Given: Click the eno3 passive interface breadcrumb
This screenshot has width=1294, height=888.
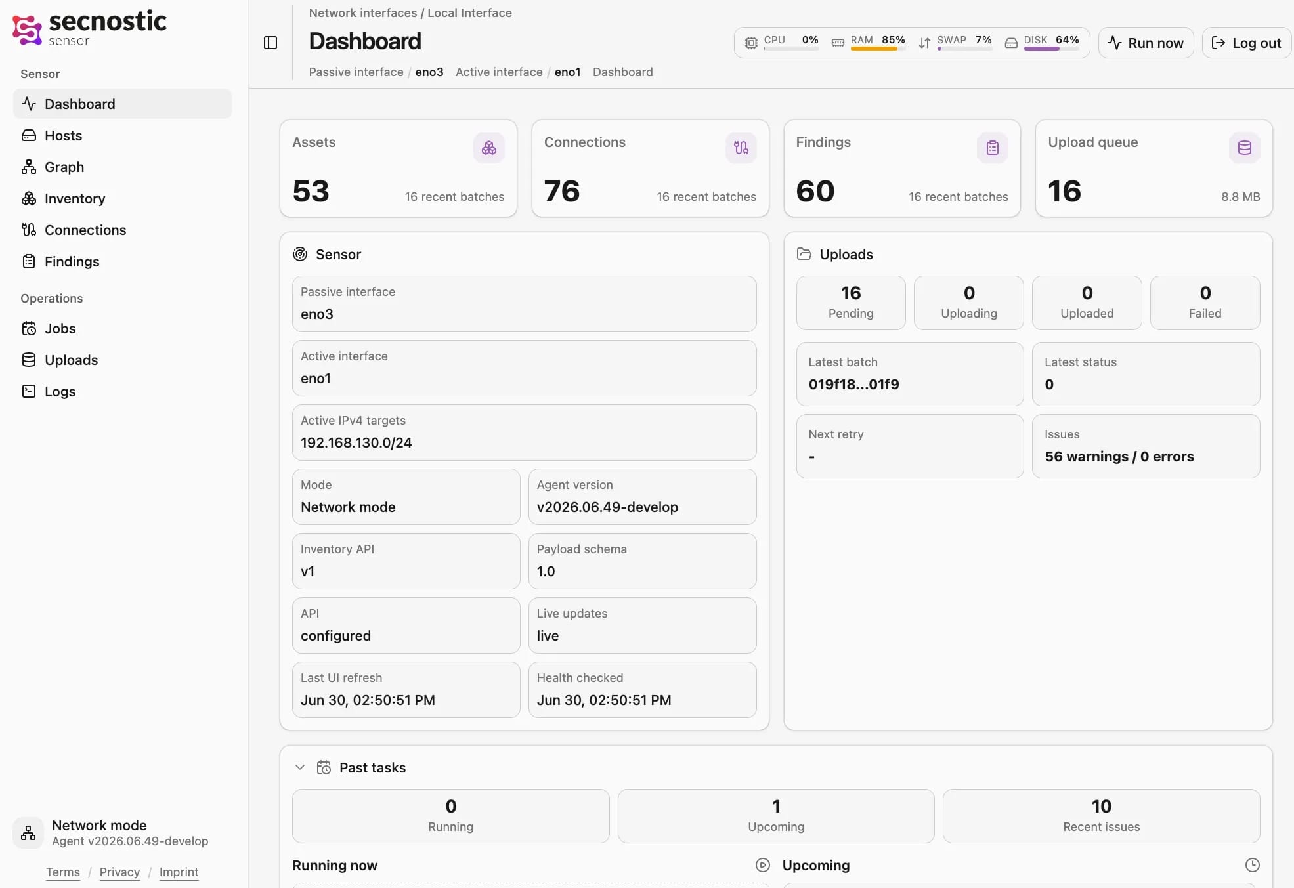Looking at the screenshot, I should coord(429,72).
